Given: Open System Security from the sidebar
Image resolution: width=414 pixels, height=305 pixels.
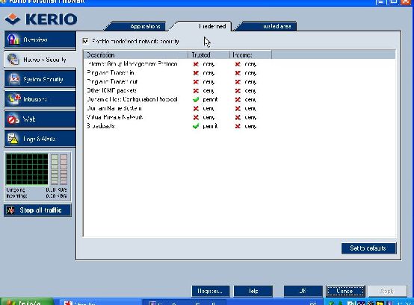Looking at the screenshot, I should (x=40, y=79).
